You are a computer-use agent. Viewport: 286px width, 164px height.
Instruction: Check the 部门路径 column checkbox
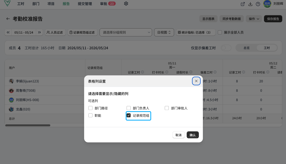[x=90, y=108]
